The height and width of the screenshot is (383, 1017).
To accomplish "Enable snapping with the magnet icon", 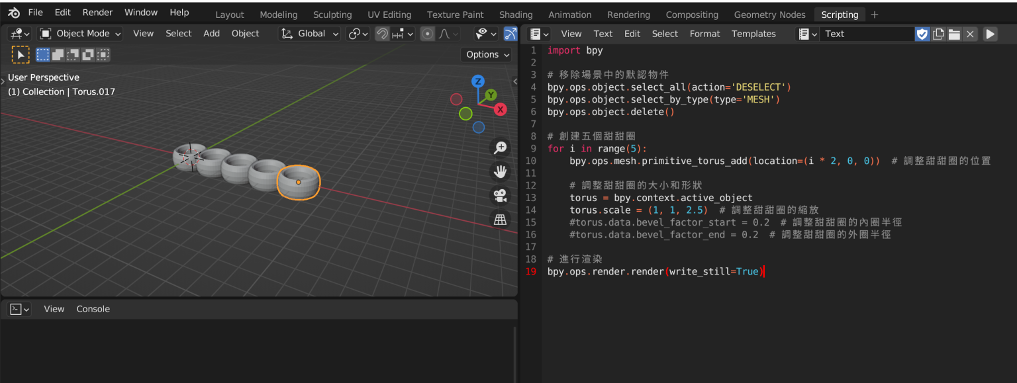I will click(x=382, y=33).
